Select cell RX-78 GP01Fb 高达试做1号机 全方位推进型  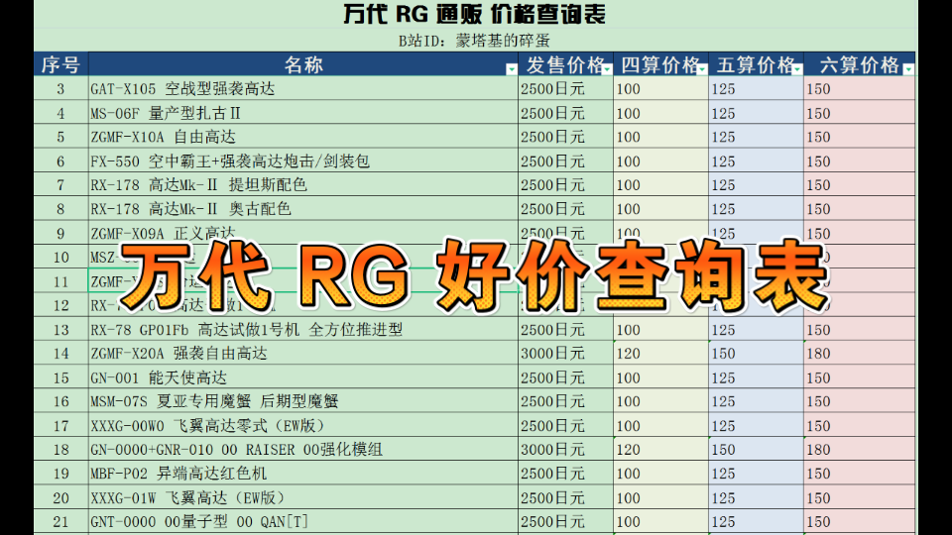[303, 329]
